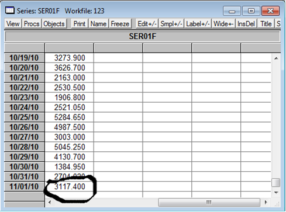
Task: Click the SER01F column header banner
Action: pyautogui.click(x=142, y=36)
